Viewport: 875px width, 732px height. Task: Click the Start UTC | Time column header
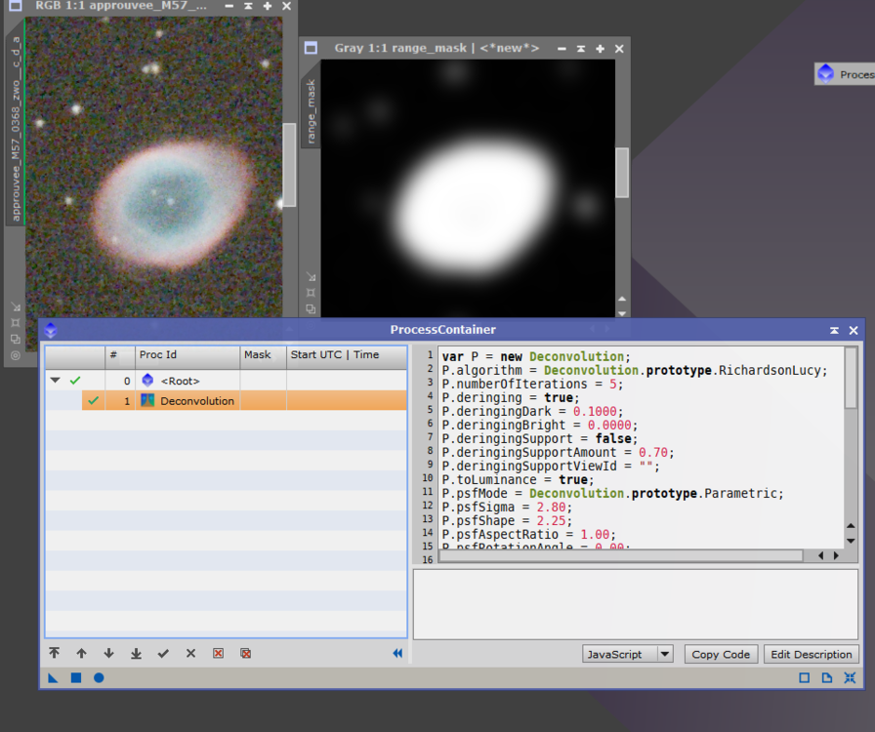[x=347, y=355]
